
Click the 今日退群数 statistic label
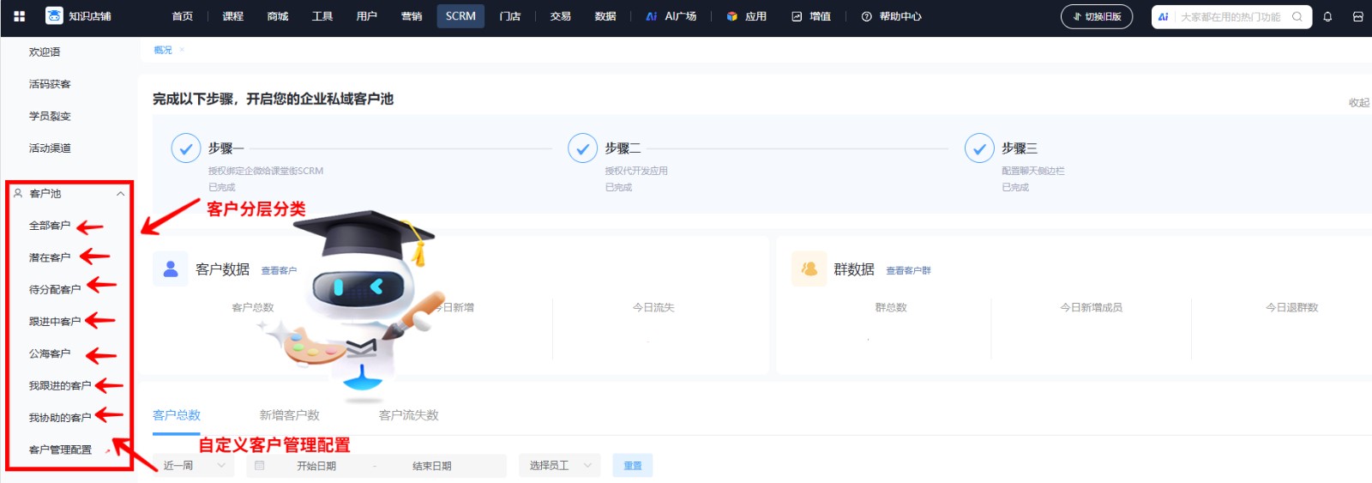(x=1291, y=307)
